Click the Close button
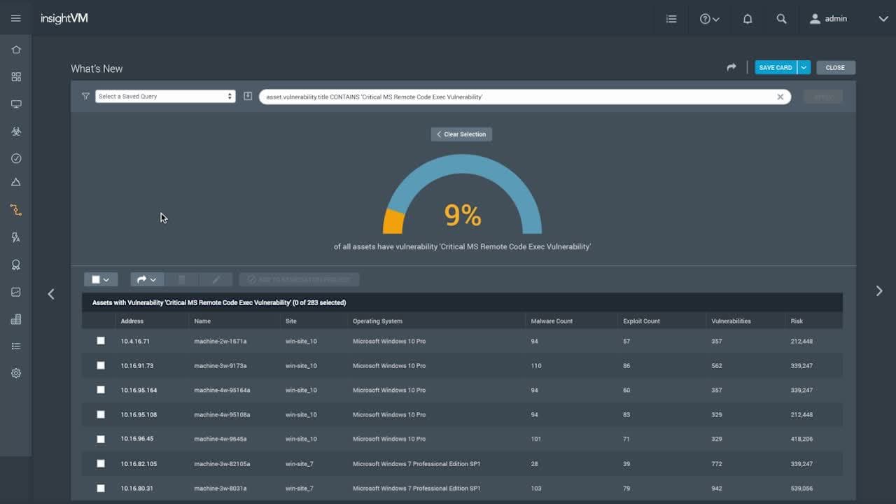This screenshot has width=896, height=504. click(x=835, y=68)
